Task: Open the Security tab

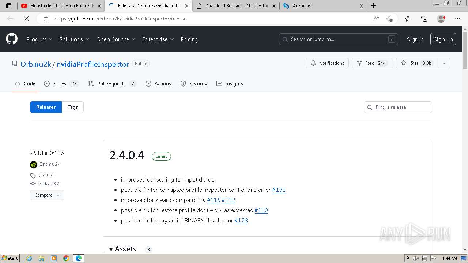Action: click(x=194, y=84)
